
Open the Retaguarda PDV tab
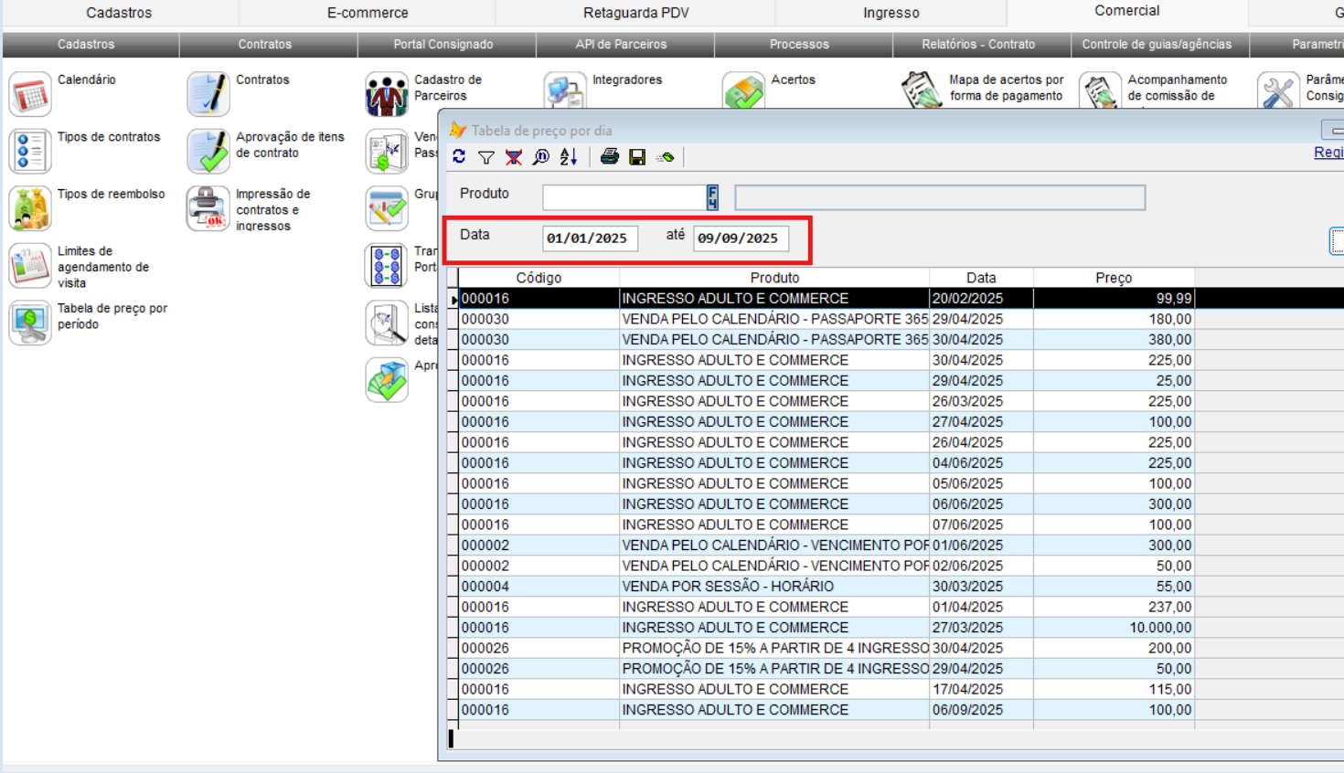pyautogui.click(x=635, y=13)
